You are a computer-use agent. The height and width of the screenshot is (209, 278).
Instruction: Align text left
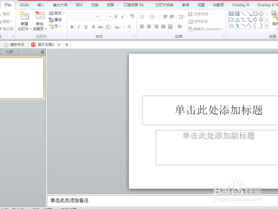[x=142, y=27]
